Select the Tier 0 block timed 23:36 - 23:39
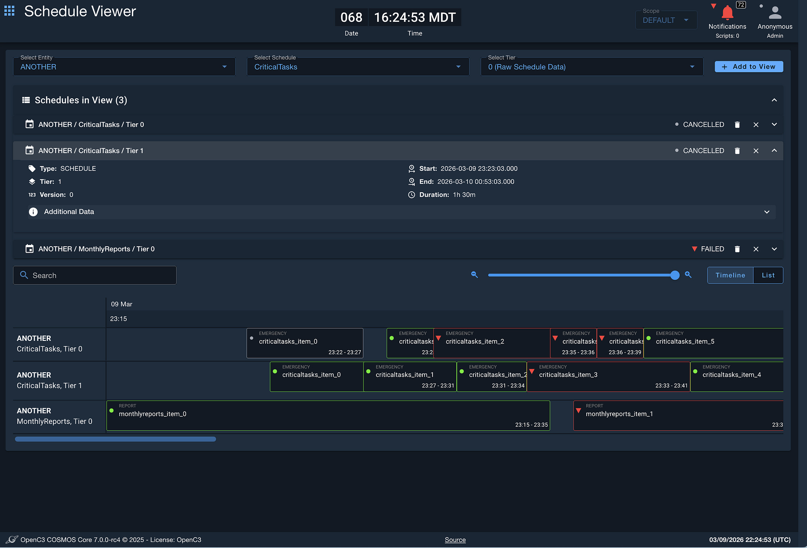The image size is (807, 548). pyautogui.click(x=621, y=343)
